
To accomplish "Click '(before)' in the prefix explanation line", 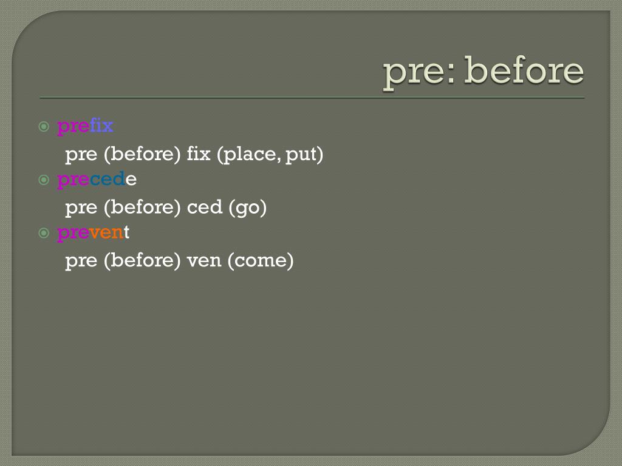I will pyautogui.click(x=142, y=154).
